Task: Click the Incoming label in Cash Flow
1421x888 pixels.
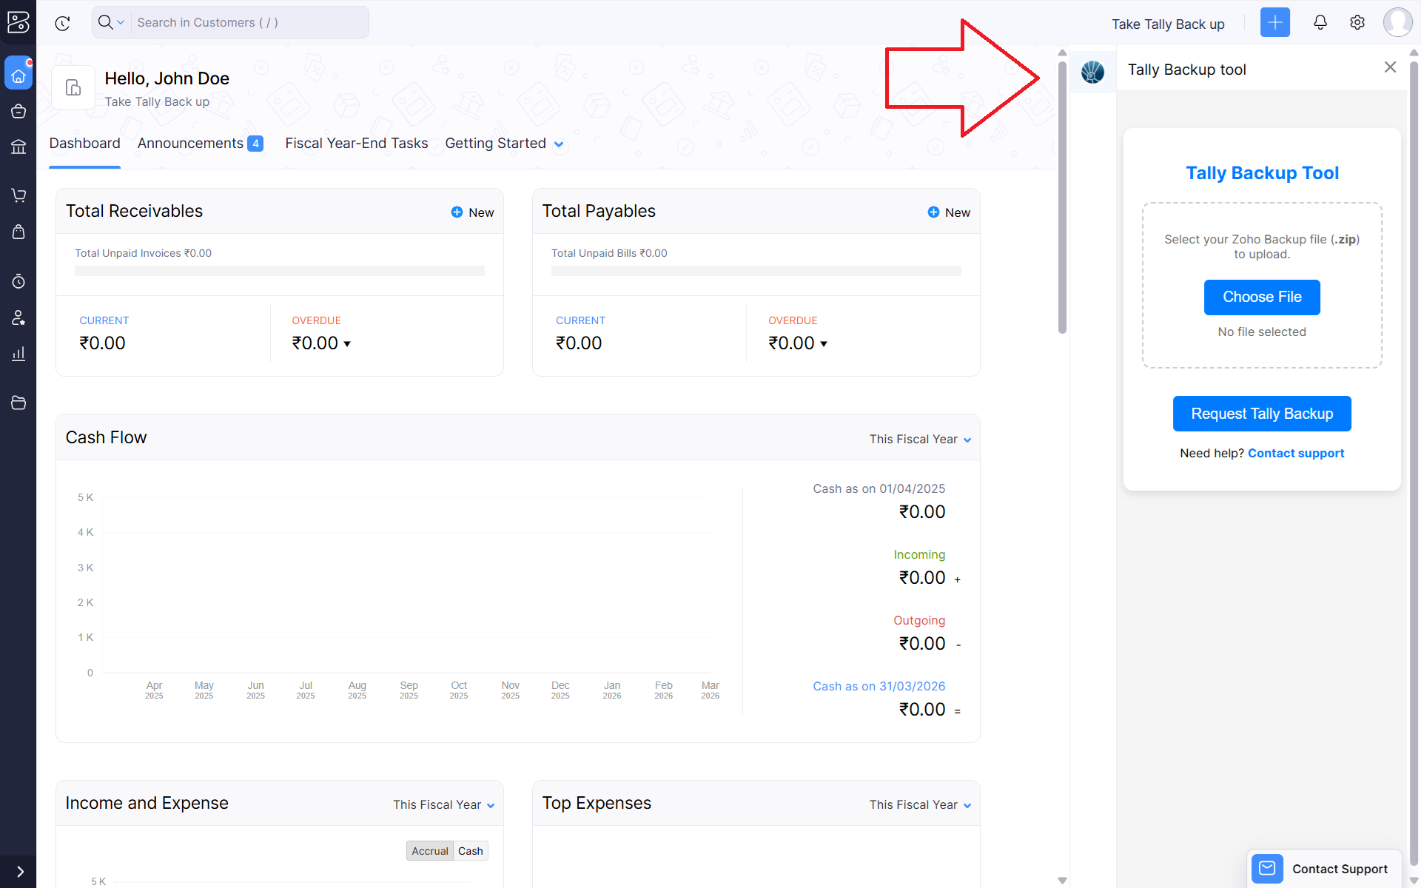Action: (x=919, y=554)
